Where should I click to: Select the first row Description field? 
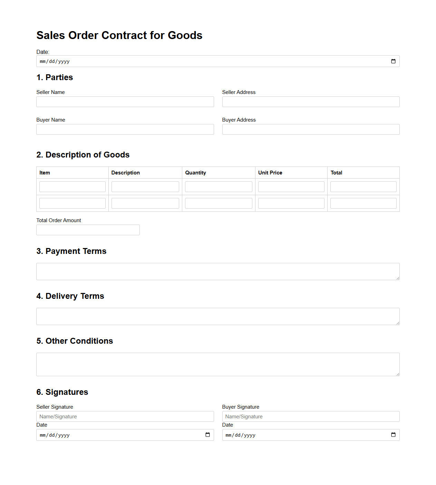point(145,186)
